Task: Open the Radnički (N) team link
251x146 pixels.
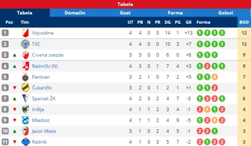Action: coord(45,66)
